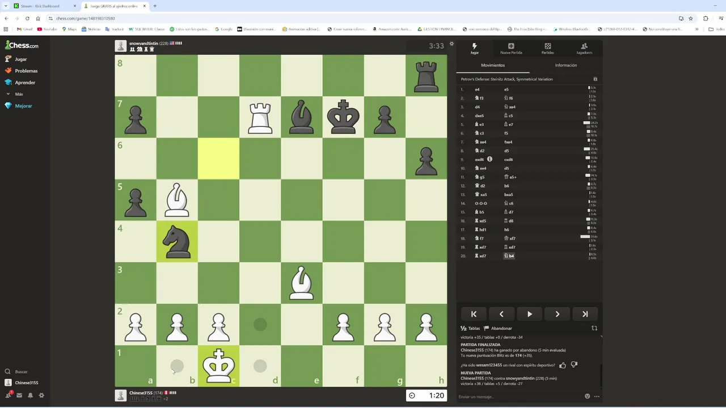Viewport: 726px width, 408px height.
Task: Open chat more options dots
Action: tap(596, 396)
